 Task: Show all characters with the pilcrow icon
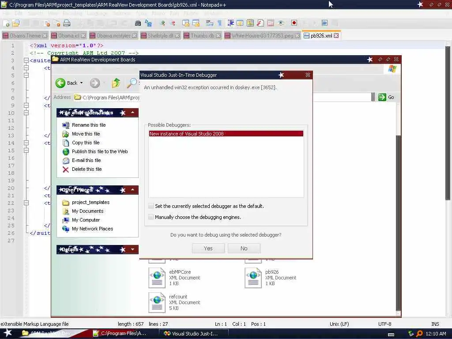click(220, 23)
